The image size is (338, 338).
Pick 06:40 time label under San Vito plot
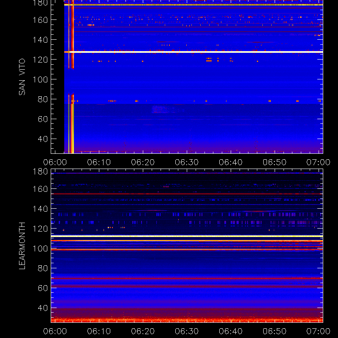coord(231,162)
